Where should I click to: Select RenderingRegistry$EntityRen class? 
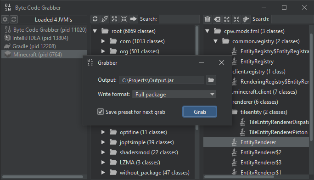point(275,82)
